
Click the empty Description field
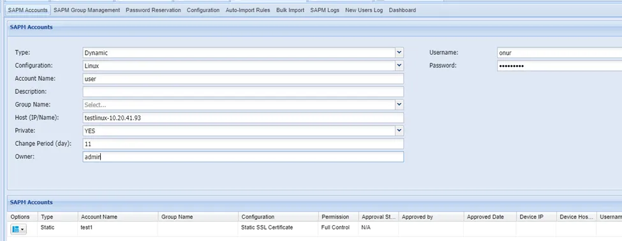pyautogui.click(x=243, y=92)
